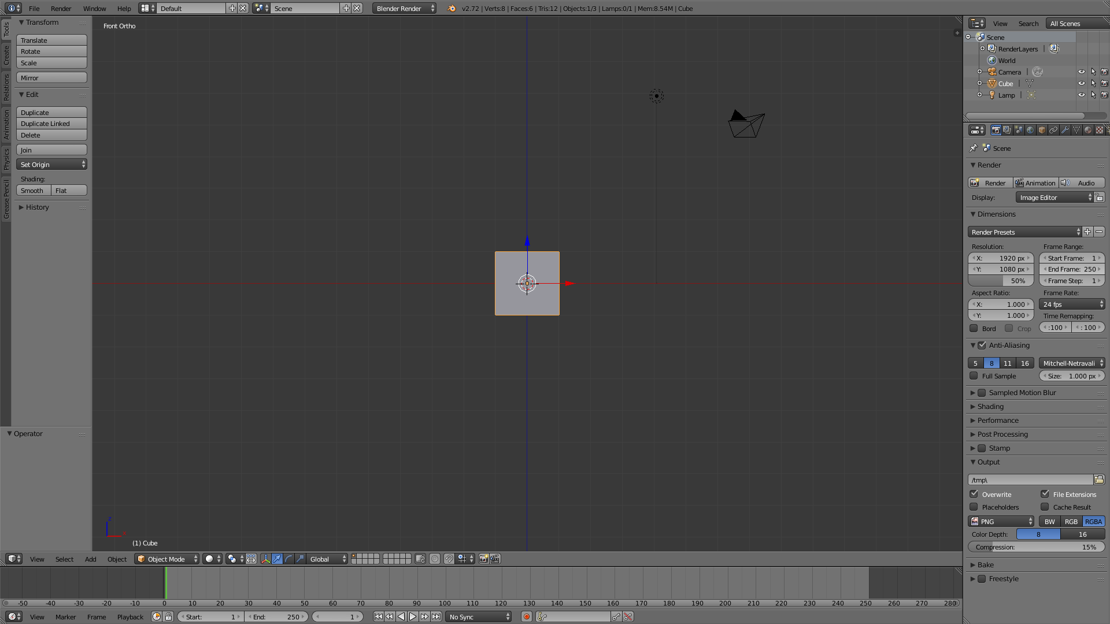Open the Material sphere properties tab
Viewport: 1110px width, 624px height.
coord(1088,130)
